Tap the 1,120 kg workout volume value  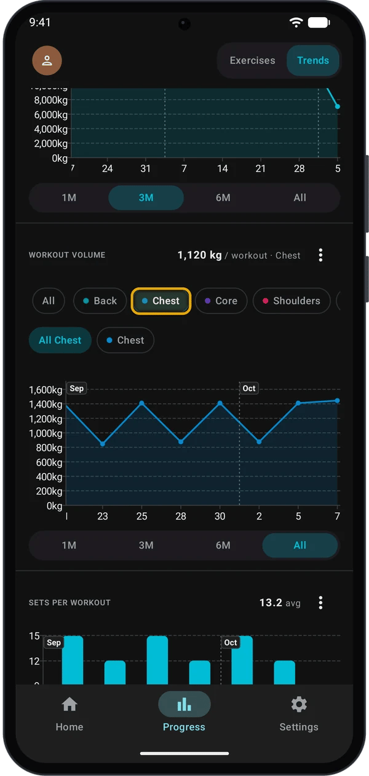[x=199, y=255]
